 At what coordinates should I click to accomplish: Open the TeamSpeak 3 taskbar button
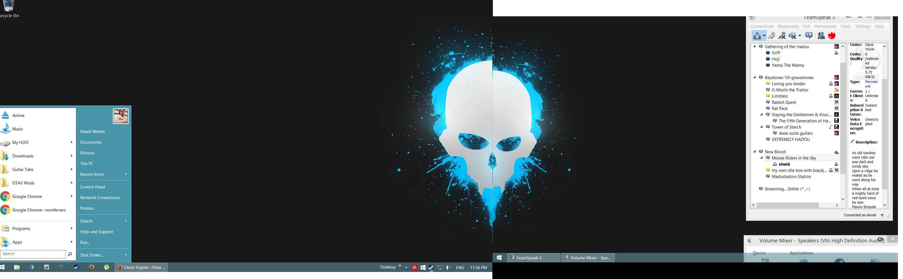pos(533,258)
